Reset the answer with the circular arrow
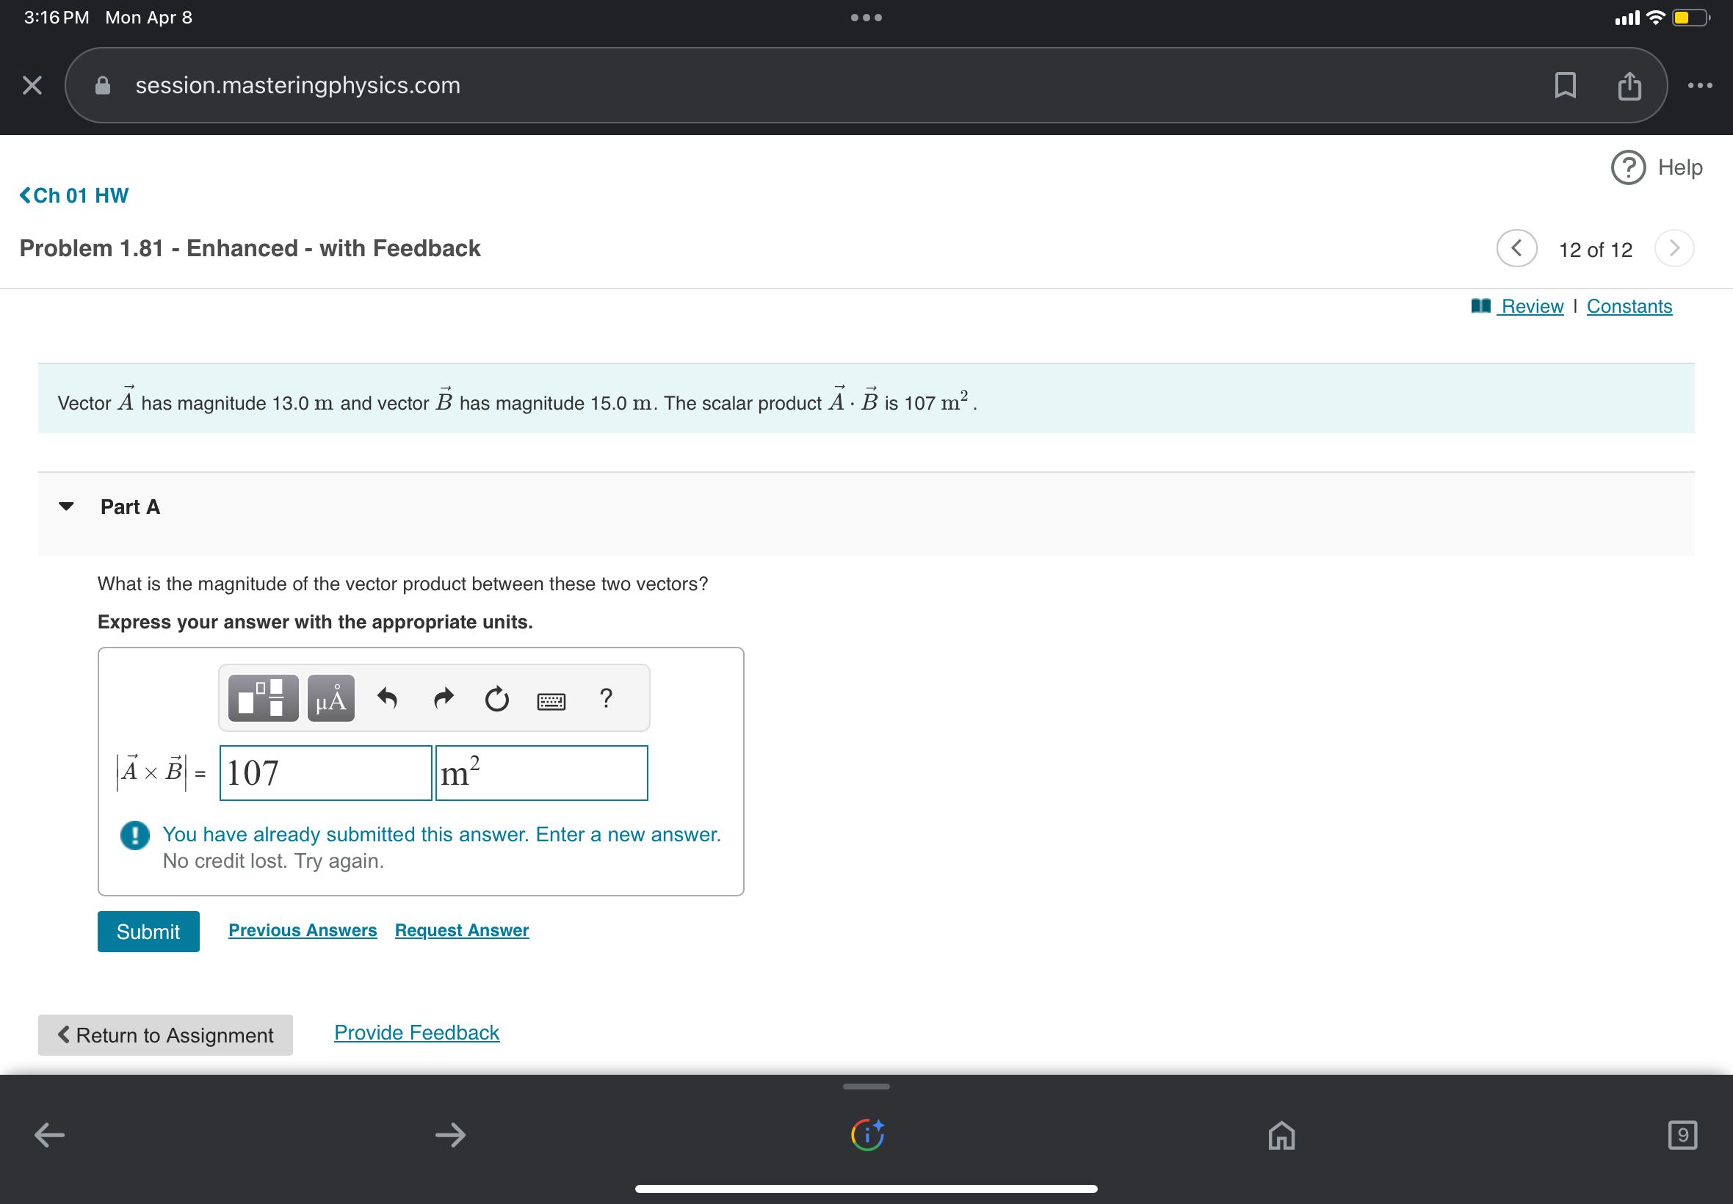1733x1204 pixels. point(496,699)
